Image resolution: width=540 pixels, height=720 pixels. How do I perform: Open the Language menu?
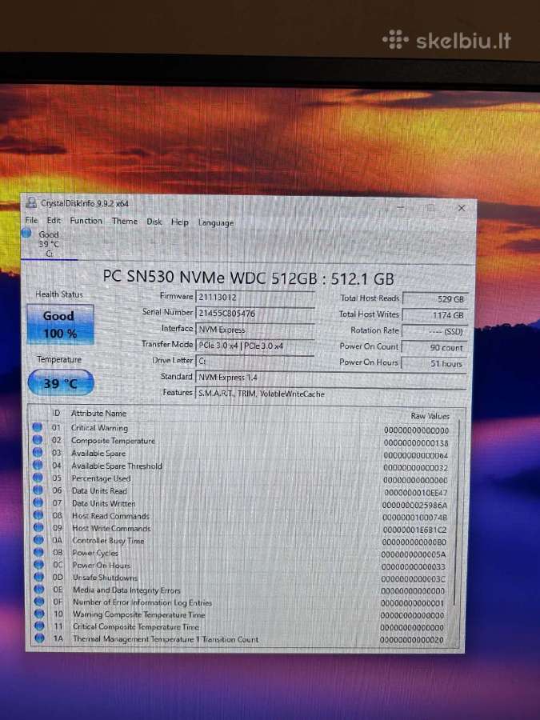[x=216, y=222]
